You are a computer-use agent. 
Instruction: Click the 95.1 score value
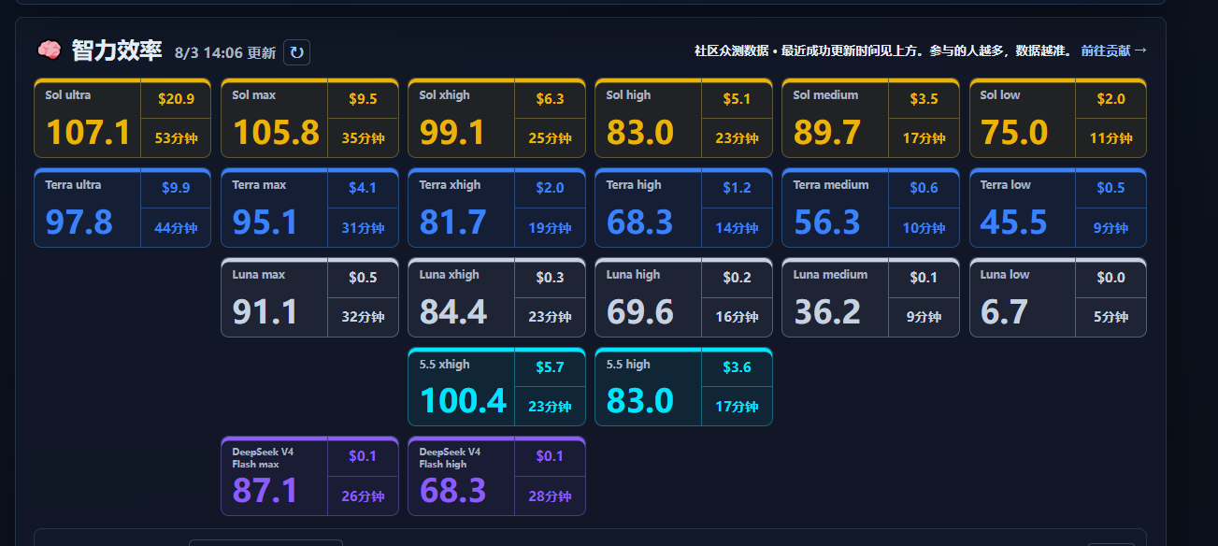click(x=265, y=223)
